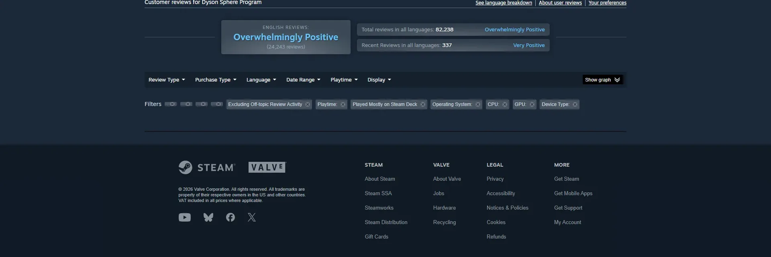Remove the Device Type filter chip
The height and width of the screenshot is (257, 771).
click(575, 104)
